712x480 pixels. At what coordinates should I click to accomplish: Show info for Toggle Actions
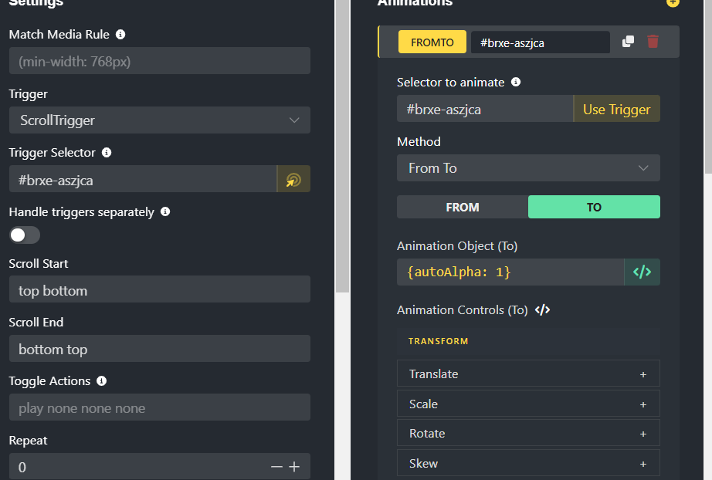coord(102,381)
